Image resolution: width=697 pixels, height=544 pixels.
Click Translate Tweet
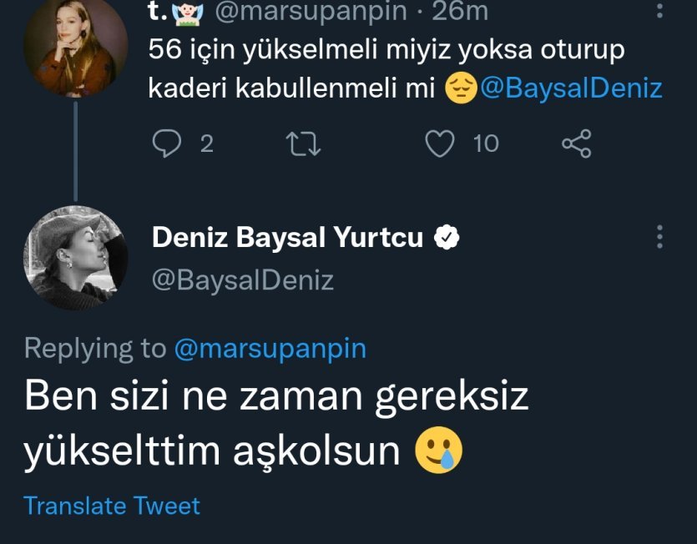pos(112,505)
